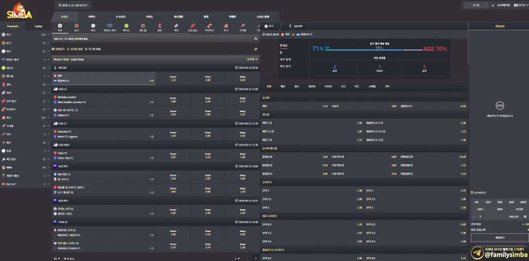This screenshot has width=529, height=261.
Task: Click the league search input field
Action: click(153, 39)
